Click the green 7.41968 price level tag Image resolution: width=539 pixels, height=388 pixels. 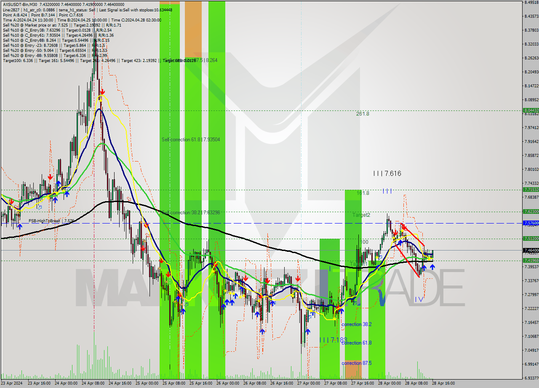click(x=531, y=260)
